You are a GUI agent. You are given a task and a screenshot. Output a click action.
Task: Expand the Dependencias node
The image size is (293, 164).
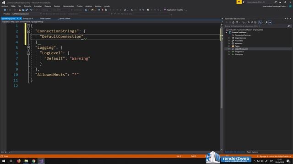[x=229, y=38]
